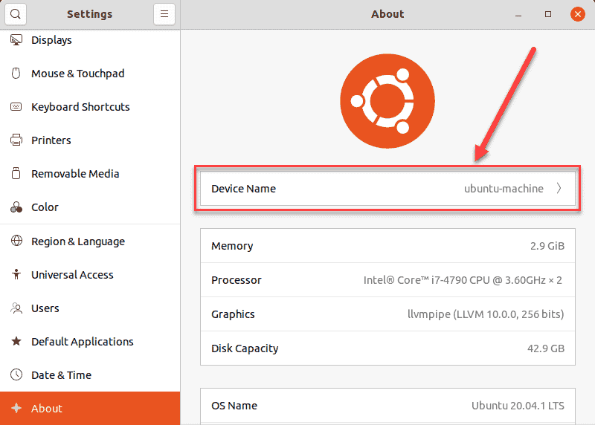Image resolution: width=595 pixels, height=425 pixels.
Task: Click the Settings title in header bar
Action: (x=89, y=14)
